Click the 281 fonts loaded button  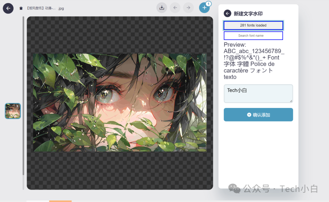pos(253,25)
